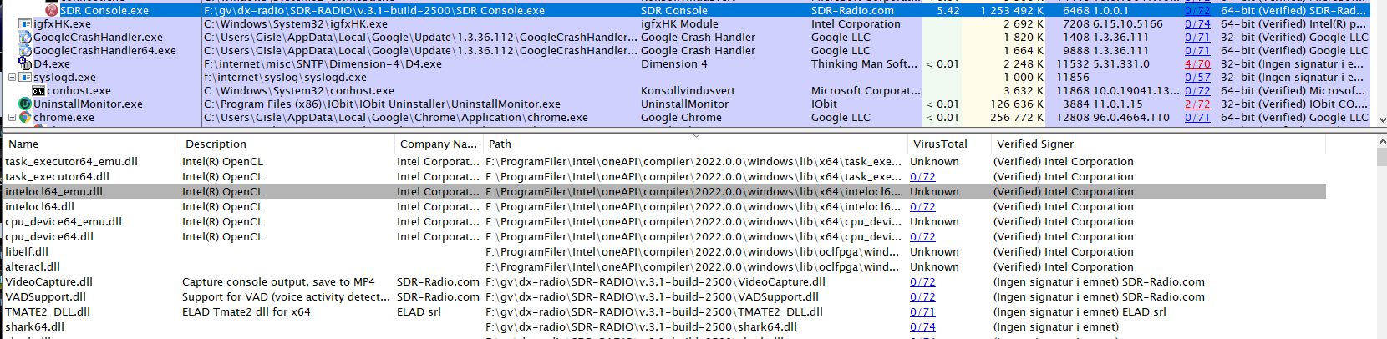Select the SDR Console.exe process name
Viewport: 1387px width, 339px height.
click(104, 11)
